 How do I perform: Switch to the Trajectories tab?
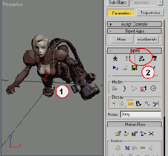click(150, 12)
